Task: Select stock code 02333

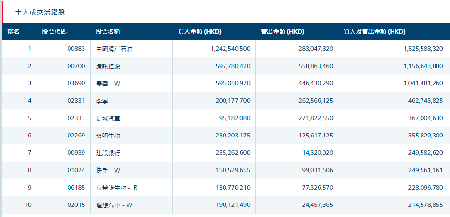Action: [x=76, y=118]
